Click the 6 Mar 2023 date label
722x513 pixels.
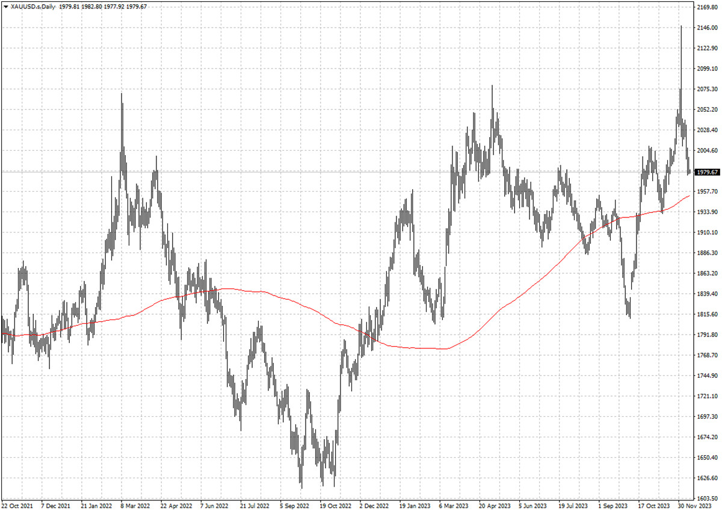pos(454,506)
